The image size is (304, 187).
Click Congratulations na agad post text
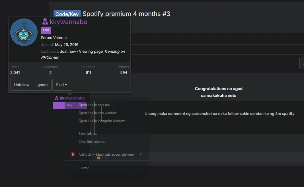point(219,89)
